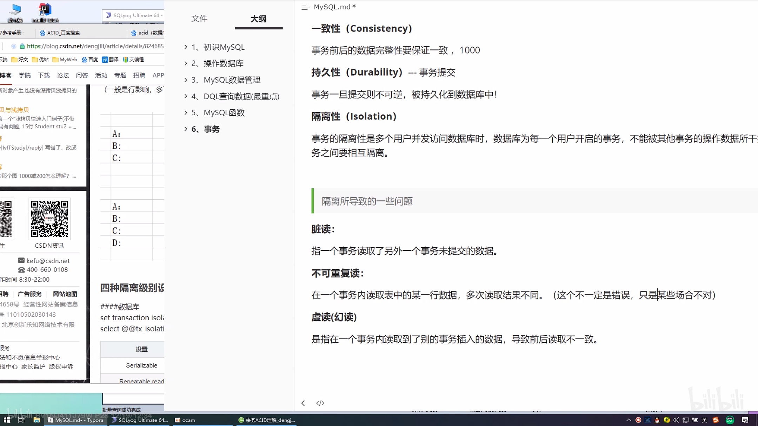Click the Sogou input method icon
Image resolution: width=758 pixels, height=426 pixels.
(716, 420)
